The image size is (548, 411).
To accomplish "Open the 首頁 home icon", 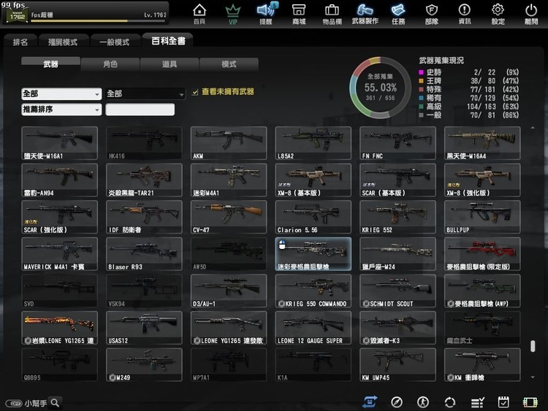I will pos(199,15).
